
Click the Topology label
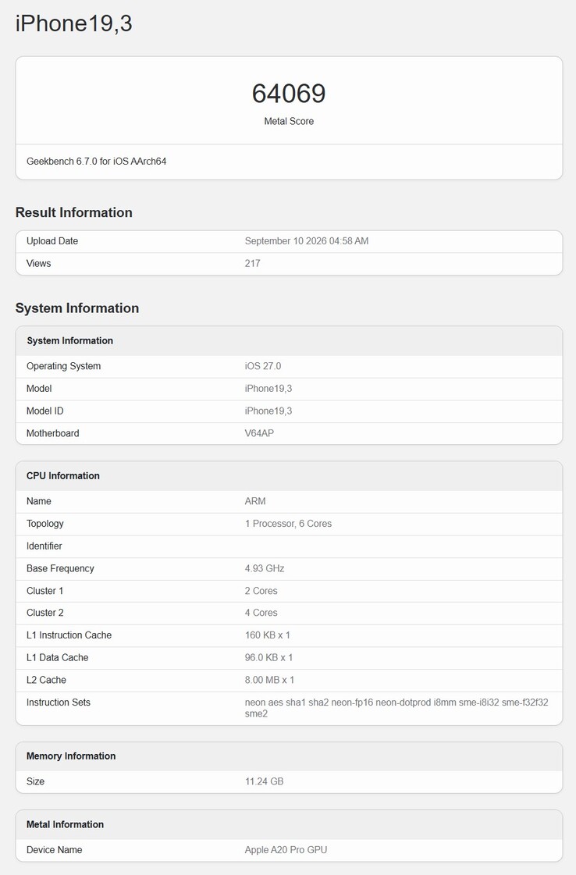point(45,524)
